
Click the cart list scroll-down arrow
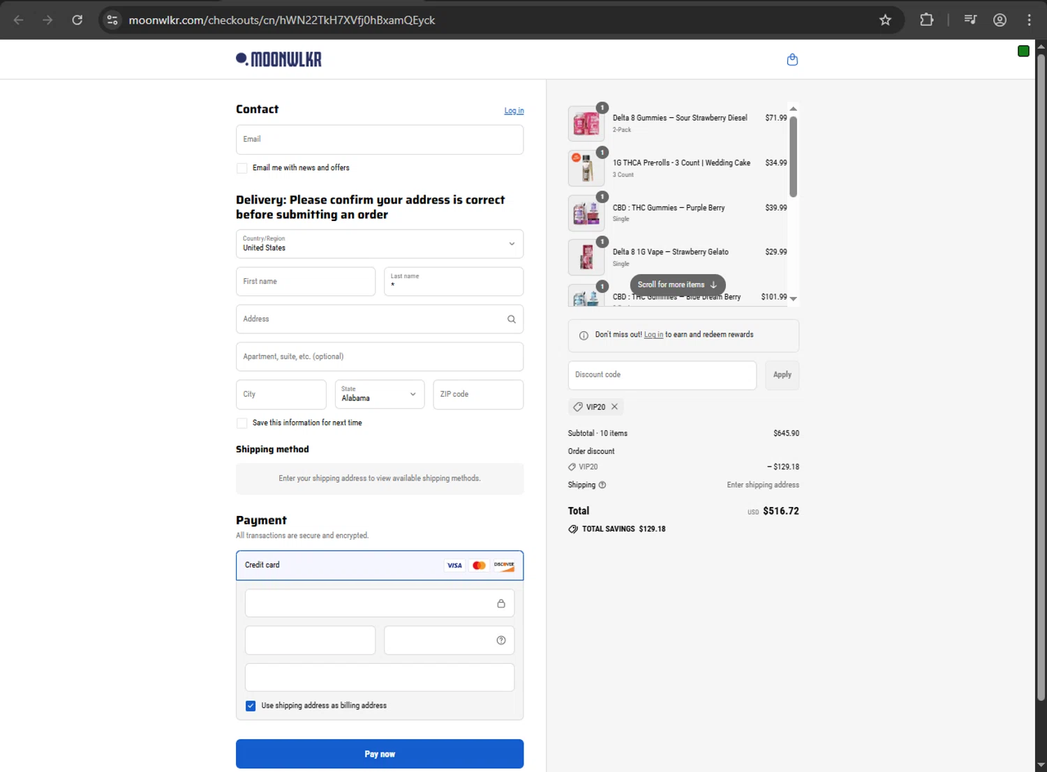(794, 299)
